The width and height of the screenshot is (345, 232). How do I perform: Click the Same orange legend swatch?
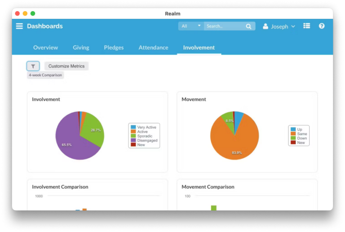click(x=293, y=133)
